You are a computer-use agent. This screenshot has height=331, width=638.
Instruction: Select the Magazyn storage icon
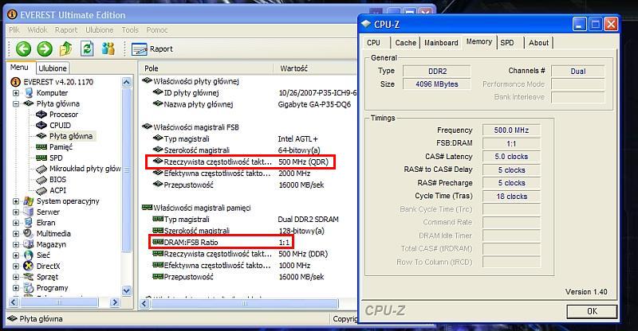tap(29, 244)
